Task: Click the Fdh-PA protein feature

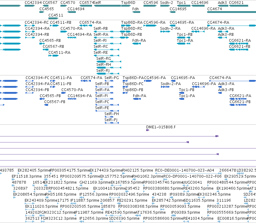Action: [x=137, y=99]
